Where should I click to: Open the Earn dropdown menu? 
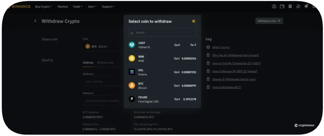click(92, 6)
